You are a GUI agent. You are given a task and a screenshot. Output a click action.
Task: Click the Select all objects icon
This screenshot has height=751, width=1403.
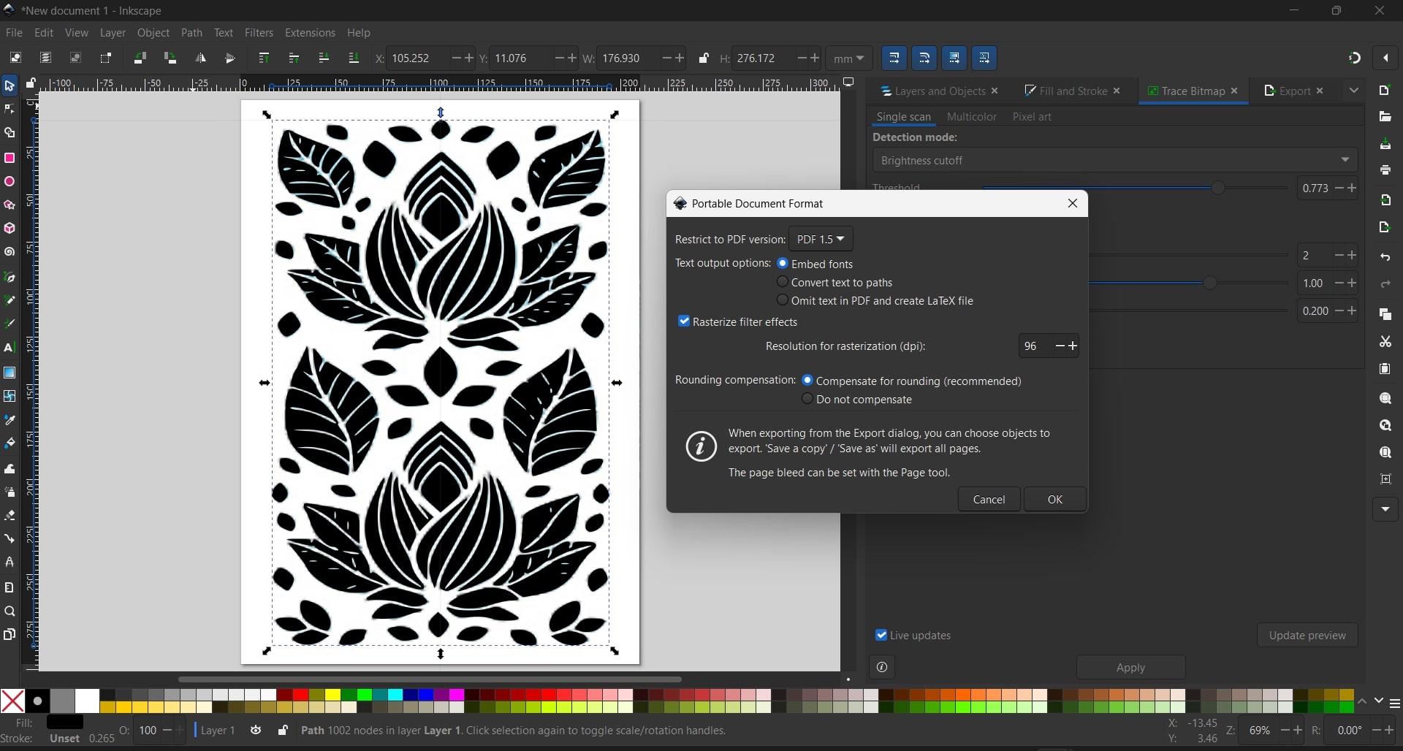coord(15,58)
